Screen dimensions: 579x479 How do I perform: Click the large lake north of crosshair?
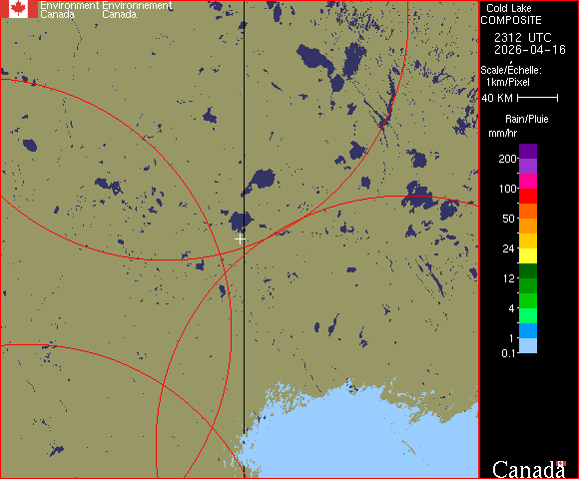click(241, 221)
